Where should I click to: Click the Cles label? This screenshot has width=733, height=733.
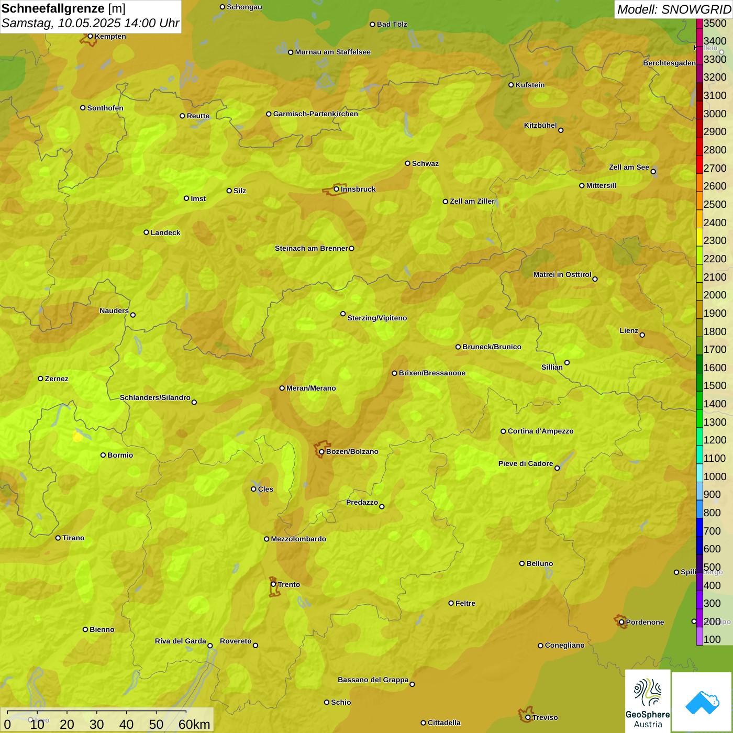pyautogui.click(x=265, y=489)
